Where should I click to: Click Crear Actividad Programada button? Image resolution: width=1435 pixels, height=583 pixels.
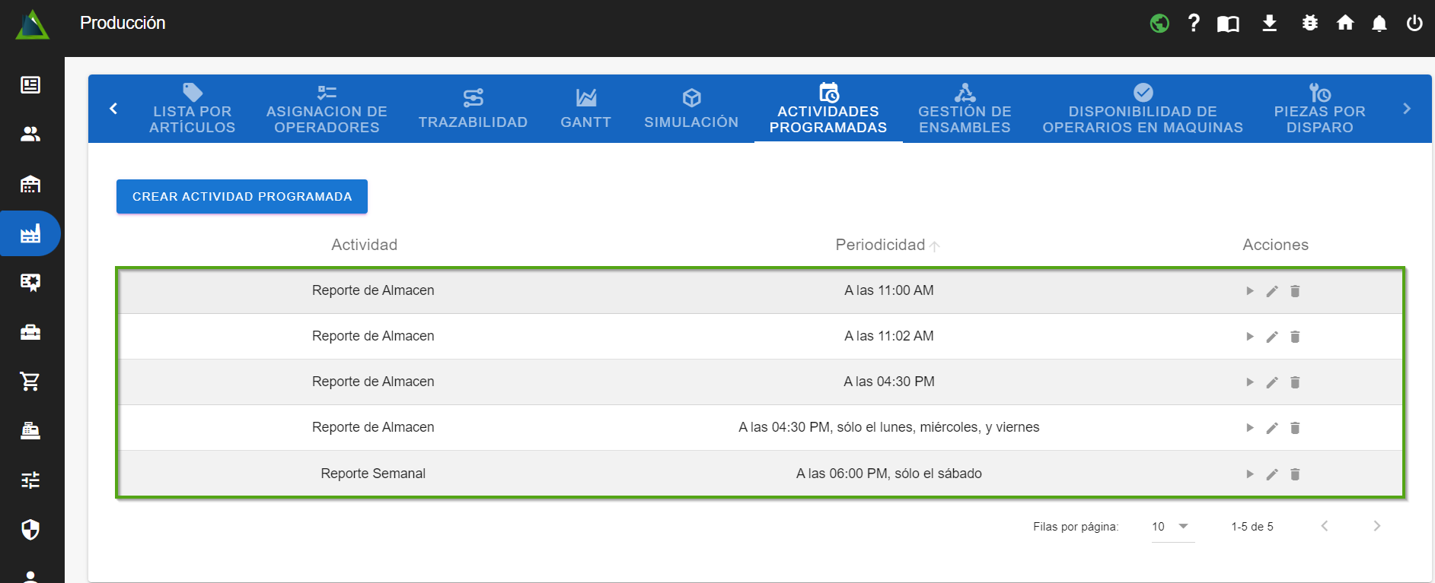(242, 197)
